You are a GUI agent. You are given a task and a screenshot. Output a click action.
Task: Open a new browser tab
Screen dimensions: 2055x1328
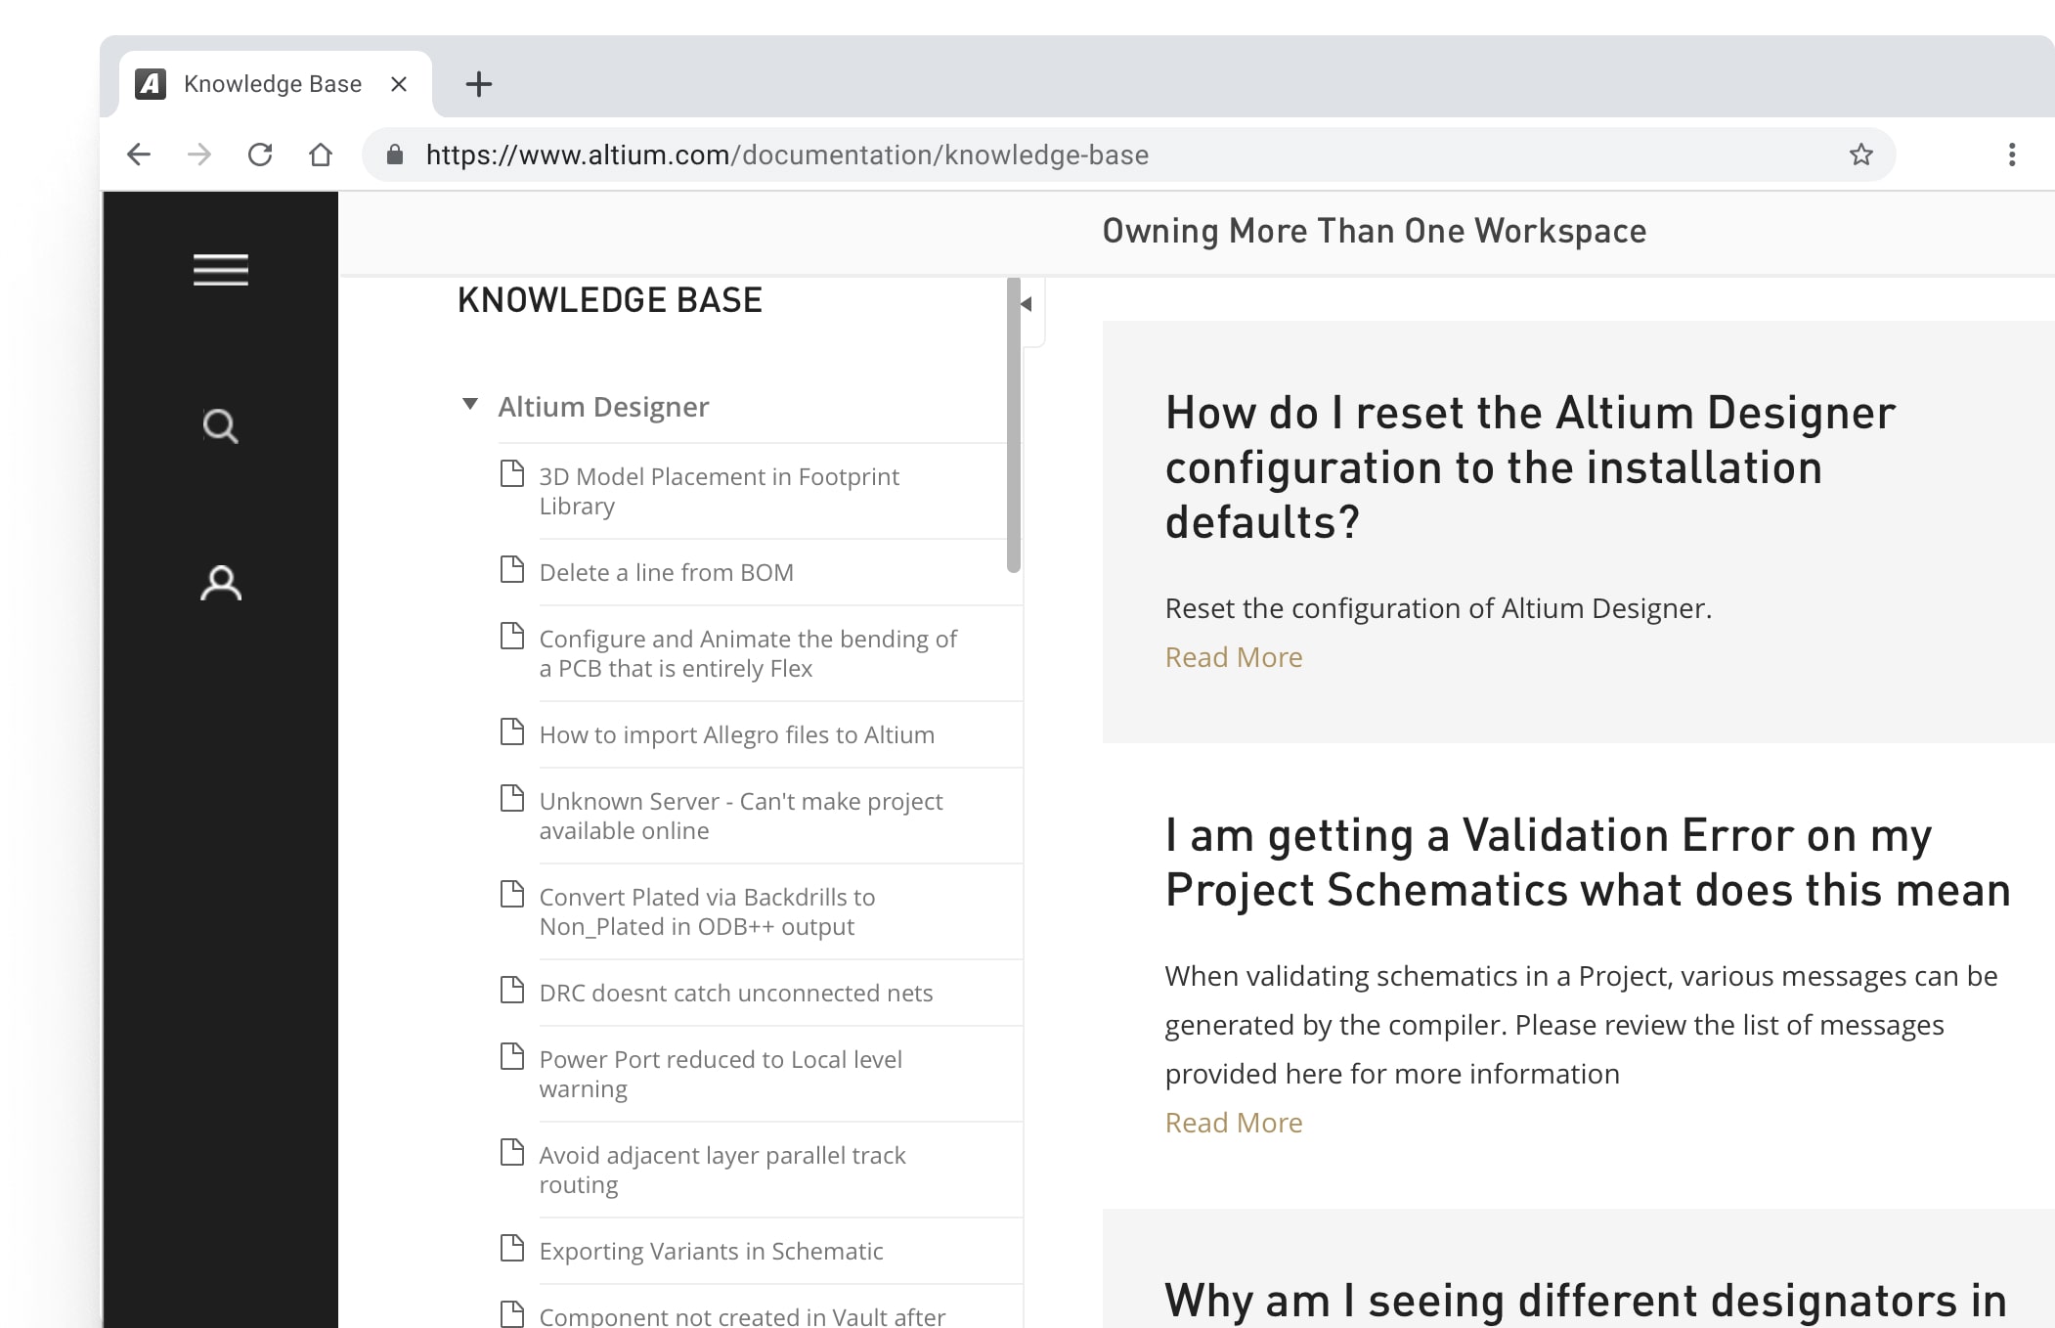pyautogui.click(x=478, y=84)
